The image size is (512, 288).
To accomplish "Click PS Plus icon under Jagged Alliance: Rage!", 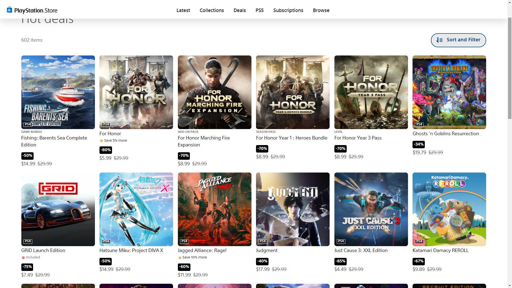I will (x=180, y=258).
